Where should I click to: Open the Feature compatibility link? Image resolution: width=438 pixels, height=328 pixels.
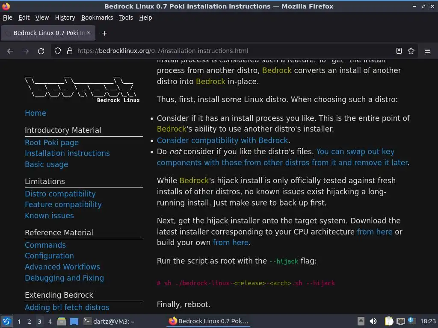tap(63, 205)
